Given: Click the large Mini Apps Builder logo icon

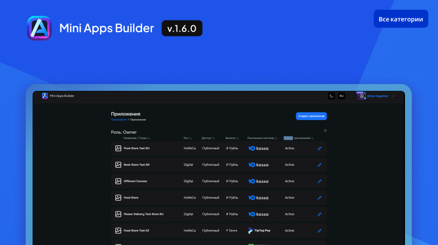Looking at the screenshot, I should (39, 28).
